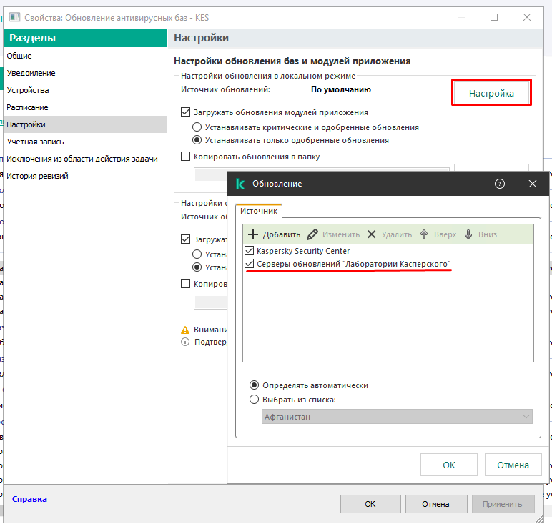Select the Kaspersky Security Center row text
Image resolution: width=552 pixels, height=524 pixels.
pos(303,251)
